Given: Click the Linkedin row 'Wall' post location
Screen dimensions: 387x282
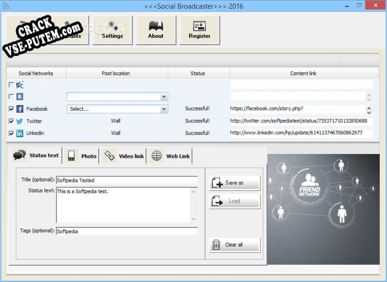Looking at the screenshot, I should [116, 133].
